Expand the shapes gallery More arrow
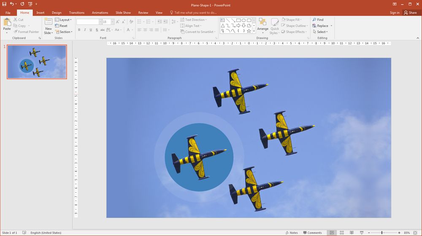Viewport: 422px width, 236px height. 254,31
